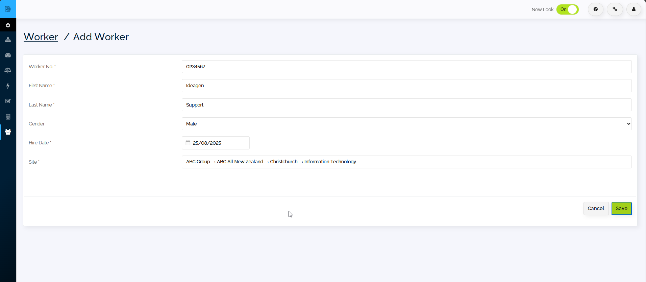Screen dimensions: 646x282
Task: Open the dashboard gauge sidebar icon
Action: pos(8,55)
